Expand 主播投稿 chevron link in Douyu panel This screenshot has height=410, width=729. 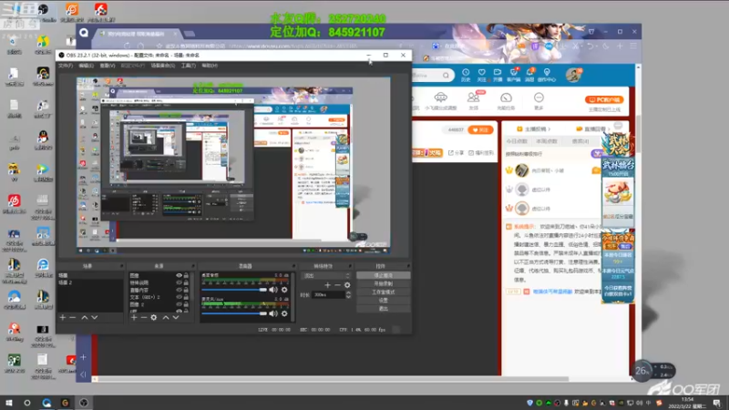pos(534,128)
